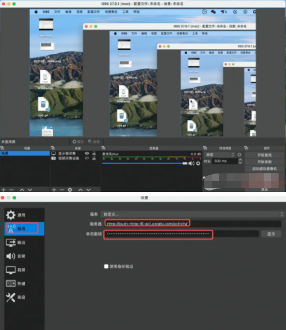Screen dimensions: 286x330
Task: Open the 热键 hotkeys keyboard icon
Action: [11, 284]
